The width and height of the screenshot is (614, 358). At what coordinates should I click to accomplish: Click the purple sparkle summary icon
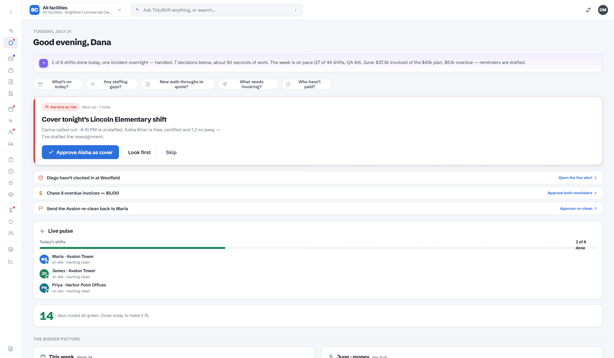(x=44, y=63)
